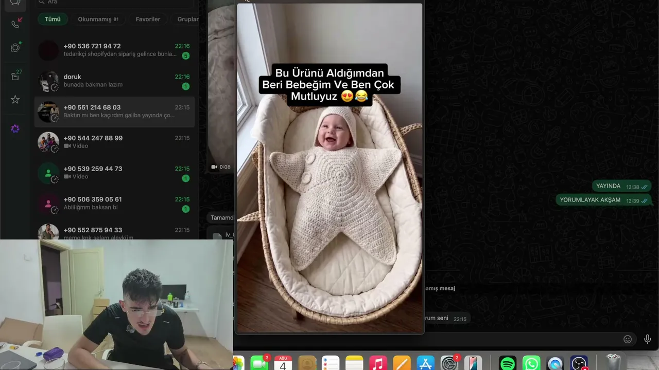Open iPhone Mirroring in the dock
Image resolution: width=659 pixels, height=370 pixels.
[473, 363]
